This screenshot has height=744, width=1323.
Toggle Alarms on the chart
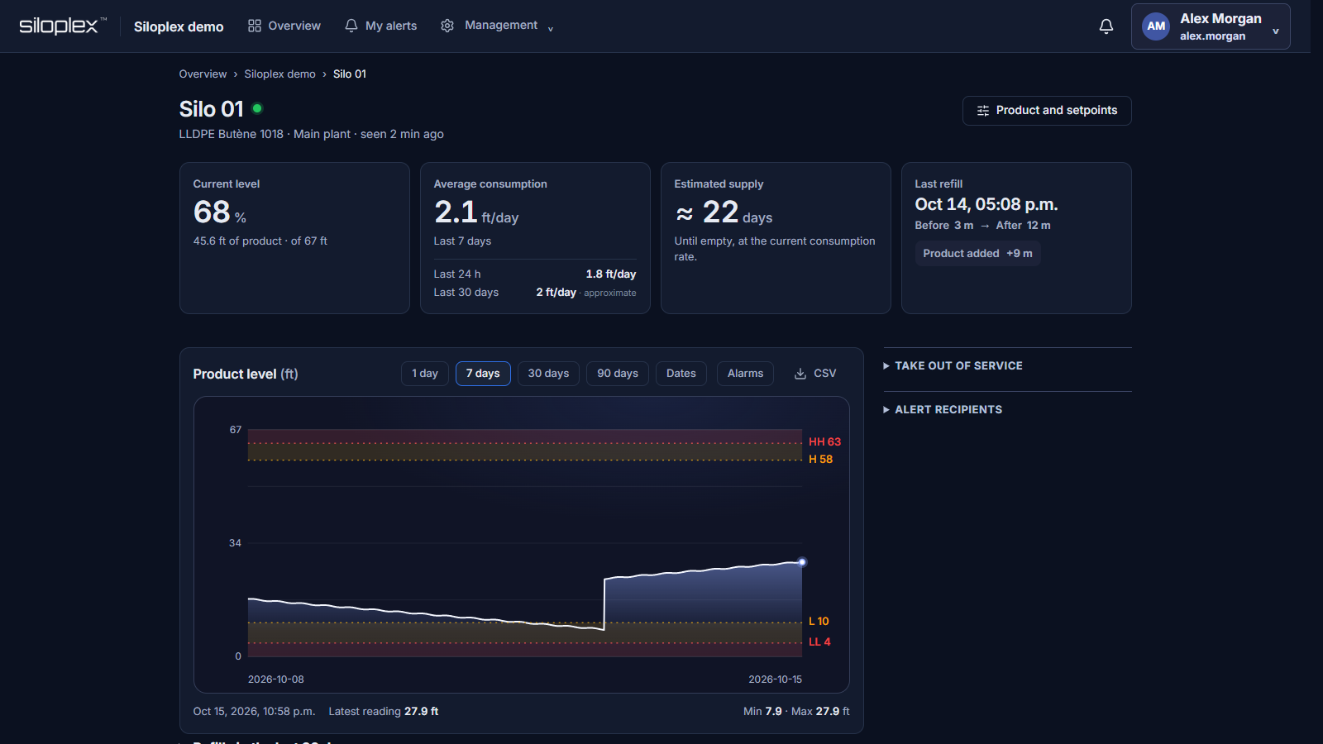point(745,374)
